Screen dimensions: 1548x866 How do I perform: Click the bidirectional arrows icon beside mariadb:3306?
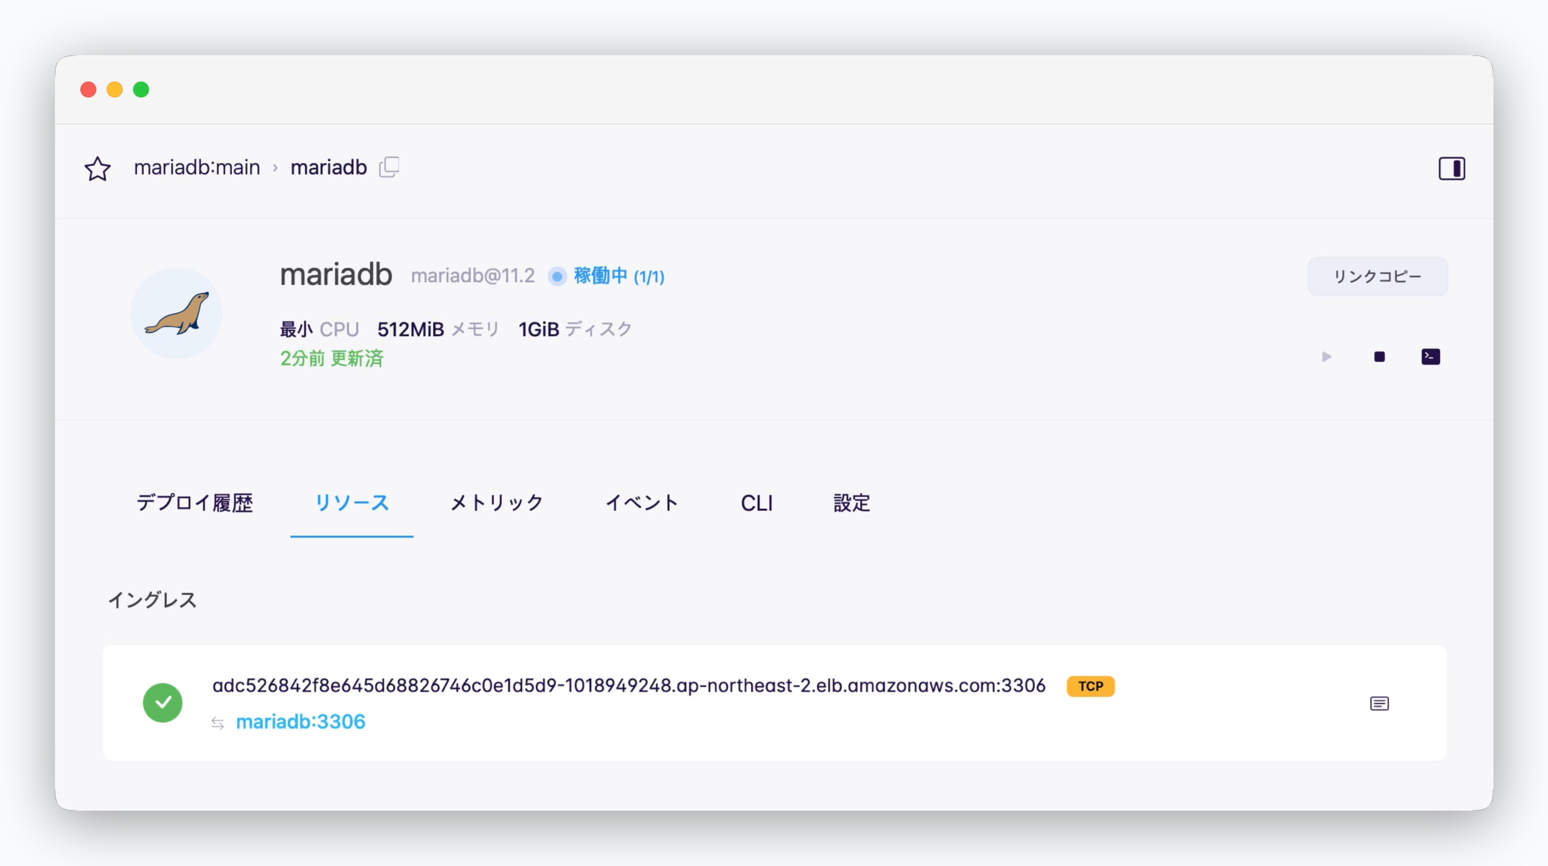coord(218,724)
